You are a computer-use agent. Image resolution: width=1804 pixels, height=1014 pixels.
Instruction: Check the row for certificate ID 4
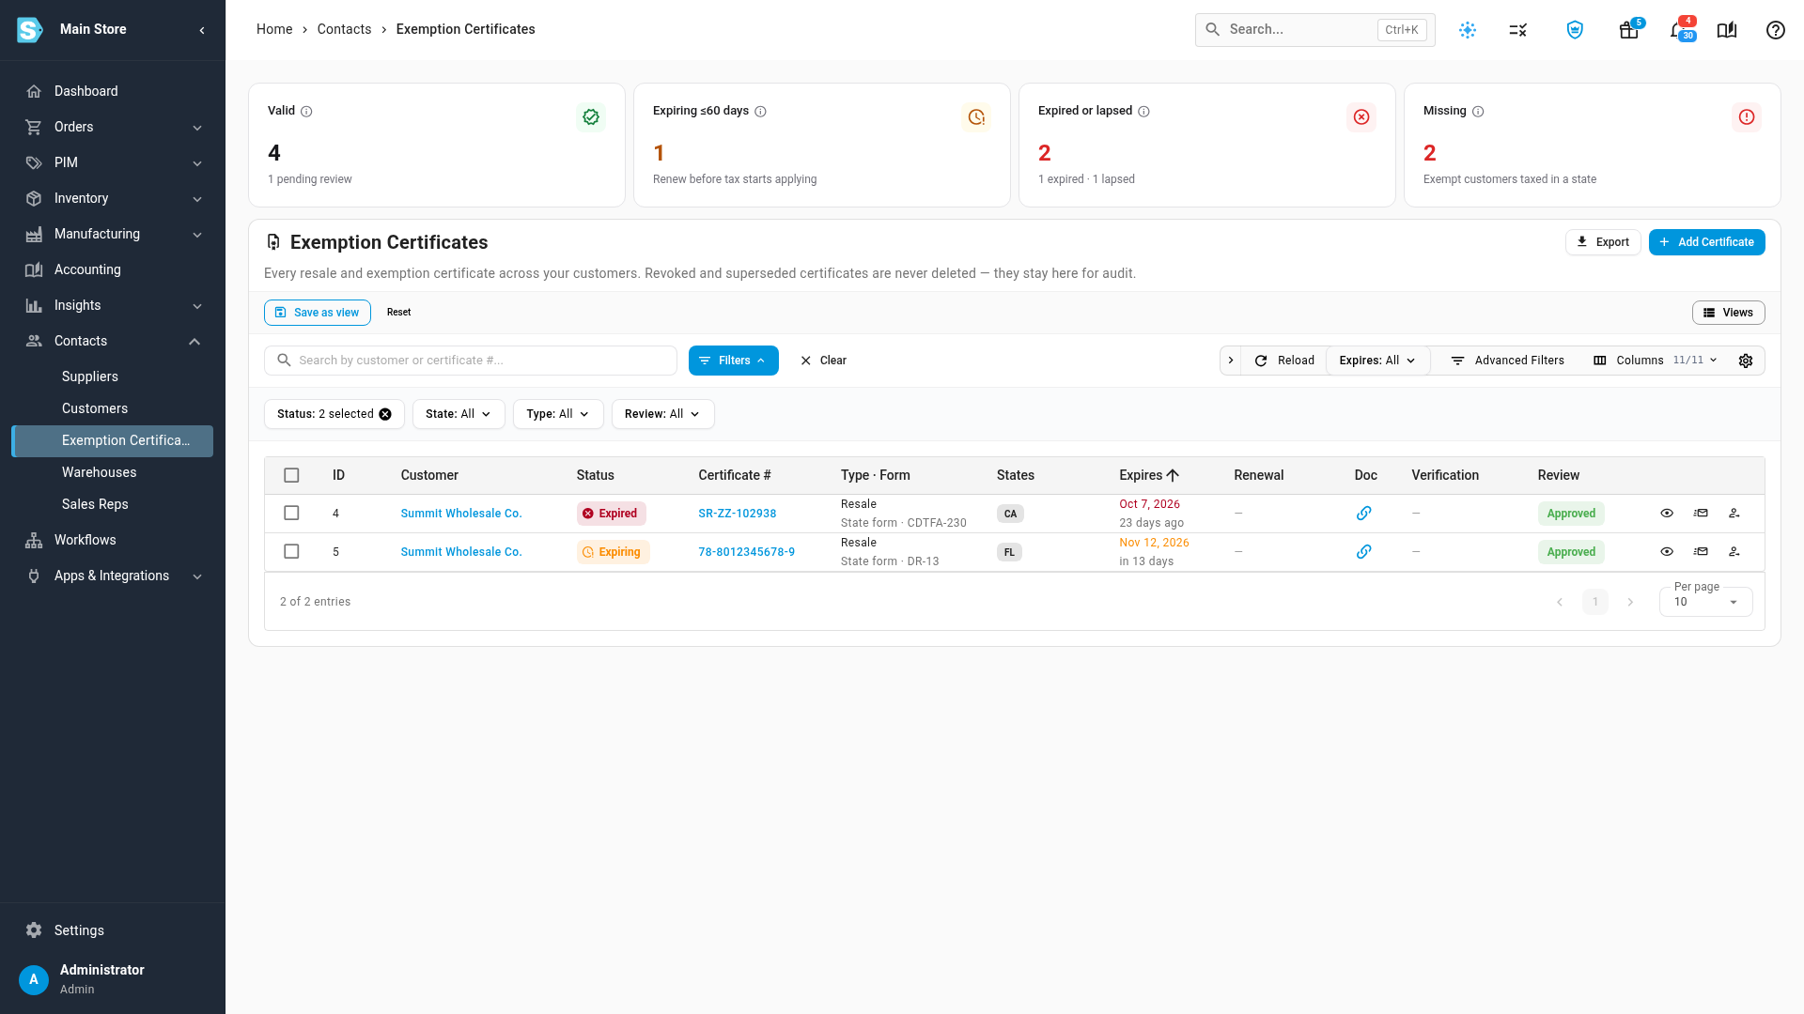[x=291, y=514]
